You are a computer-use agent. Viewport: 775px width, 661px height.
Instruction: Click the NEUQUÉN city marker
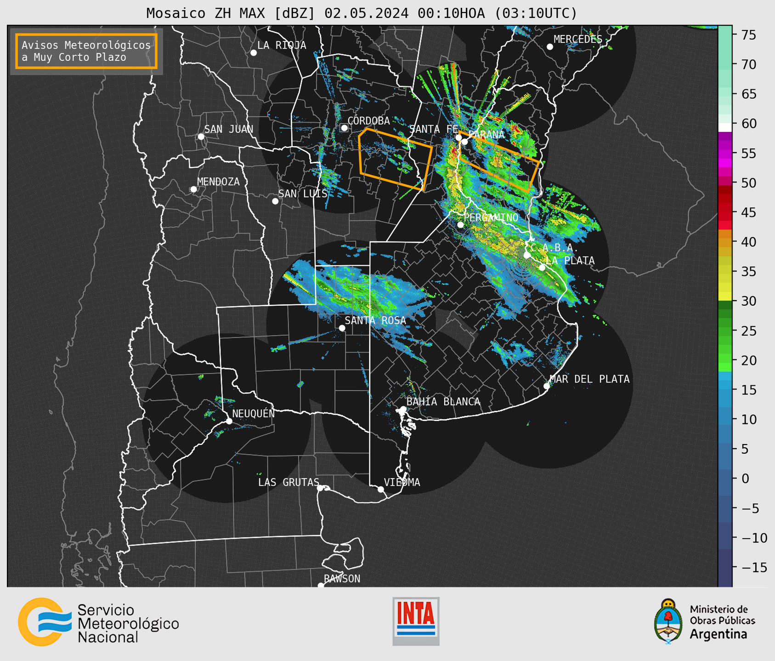[x=229, y=421]
